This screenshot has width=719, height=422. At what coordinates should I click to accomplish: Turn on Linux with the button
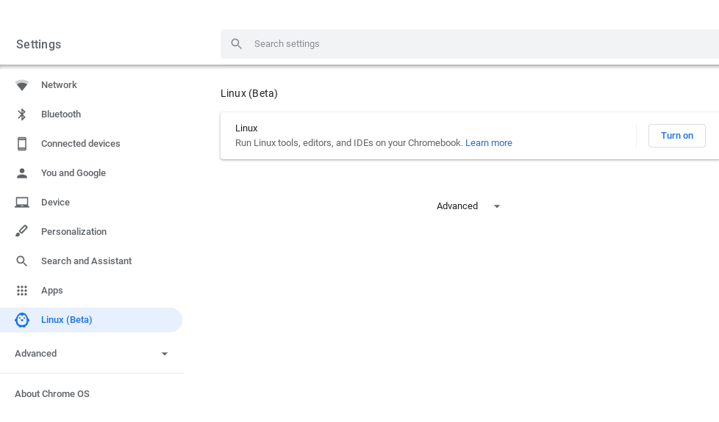(x=677, y=136)
